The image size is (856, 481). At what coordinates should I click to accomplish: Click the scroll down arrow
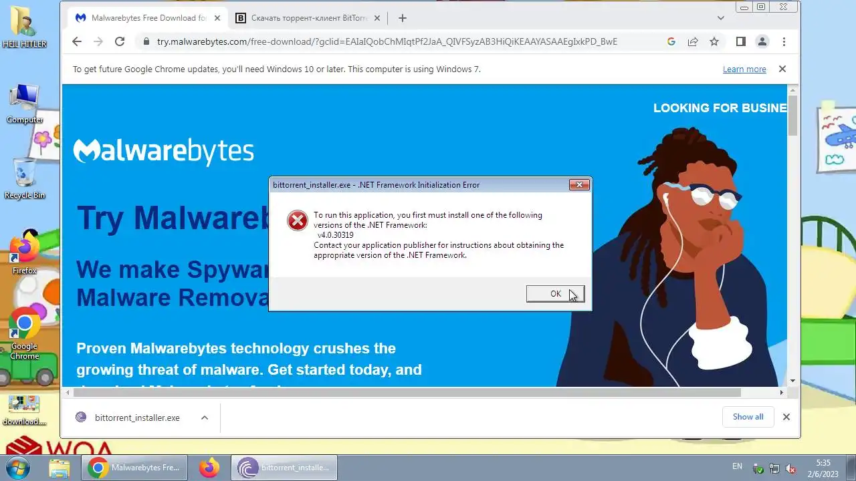(x=793, y=381)
